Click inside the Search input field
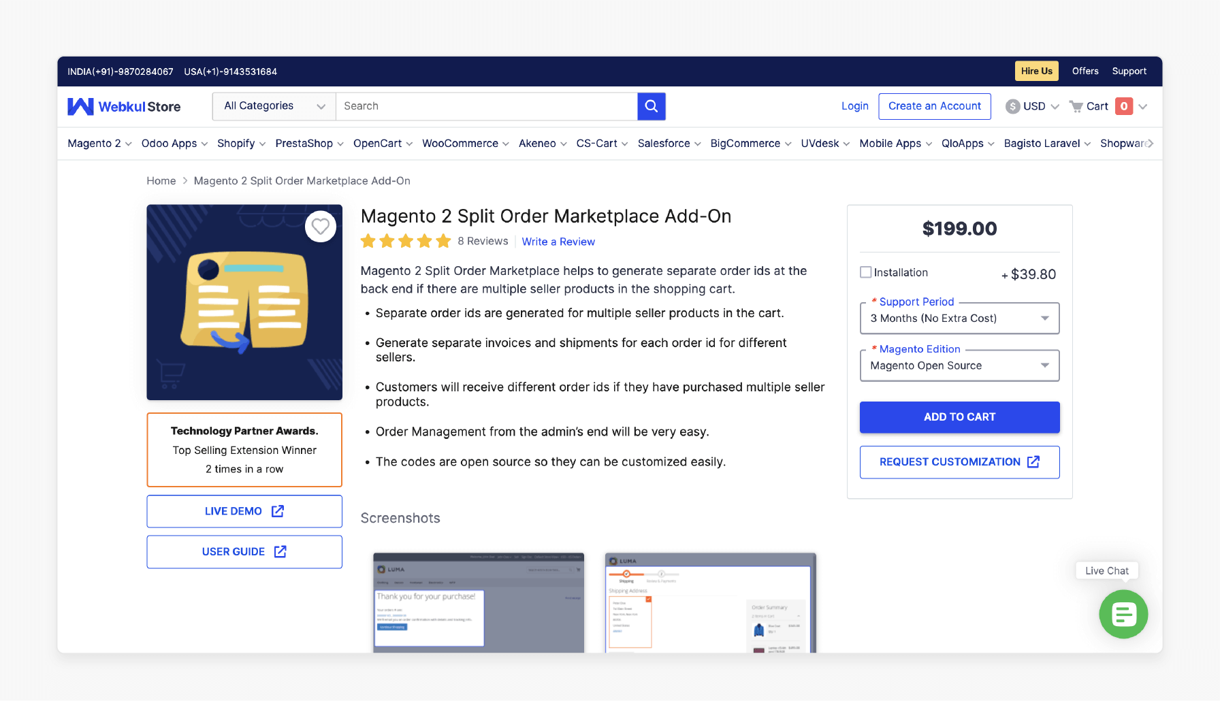The width and height of the screenshot is (1220, 701). pos(486,106)
